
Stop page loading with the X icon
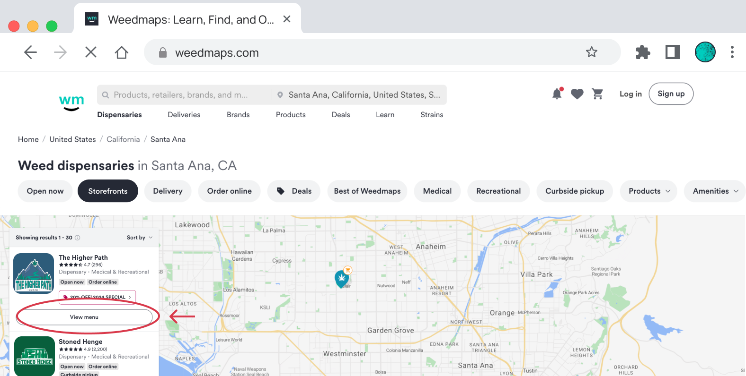point(91,52)
